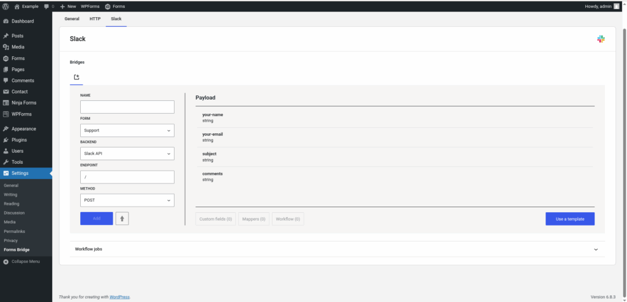627x302 pixels.
Task: Open WPForms in the top admin bar
Action: pos(90,6)
